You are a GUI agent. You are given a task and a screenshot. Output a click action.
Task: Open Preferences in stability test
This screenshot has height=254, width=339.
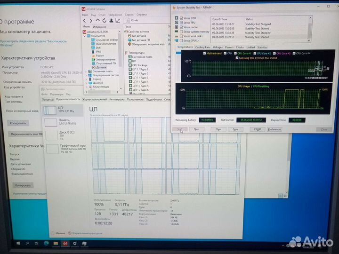pyautogui.click(x=274, y=129)
